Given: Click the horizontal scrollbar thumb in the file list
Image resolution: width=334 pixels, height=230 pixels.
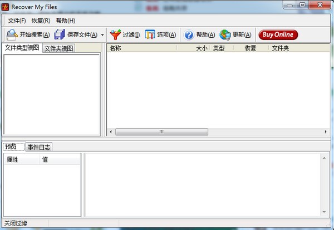Looking at the screenshot, I should [161, 132].
